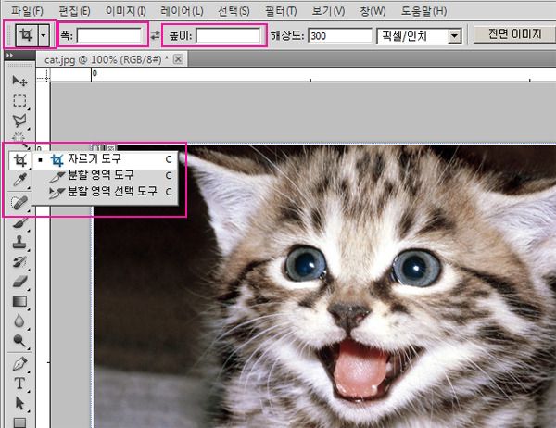
Task: Select the Eraser tool
Action: (x=19, y=282)
